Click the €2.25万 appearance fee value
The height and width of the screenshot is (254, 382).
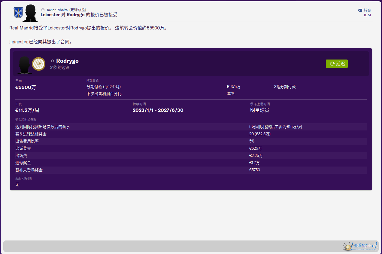tap(256, 156)
